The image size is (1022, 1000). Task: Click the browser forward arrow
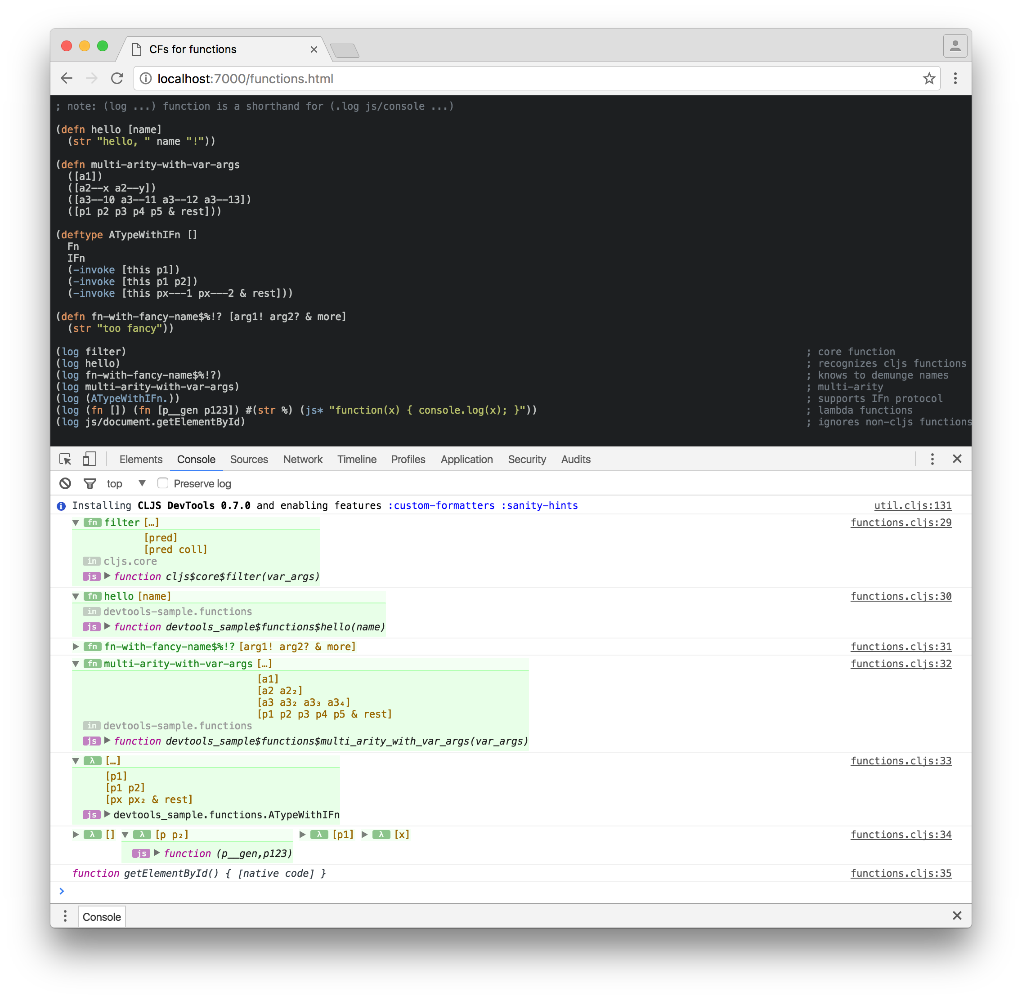tap(91, 78)
